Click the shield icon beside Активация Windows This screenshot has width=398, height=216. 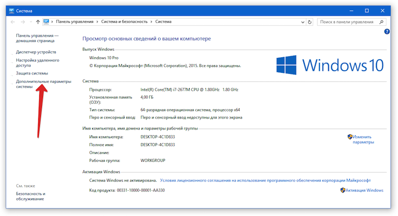point(343,190)
